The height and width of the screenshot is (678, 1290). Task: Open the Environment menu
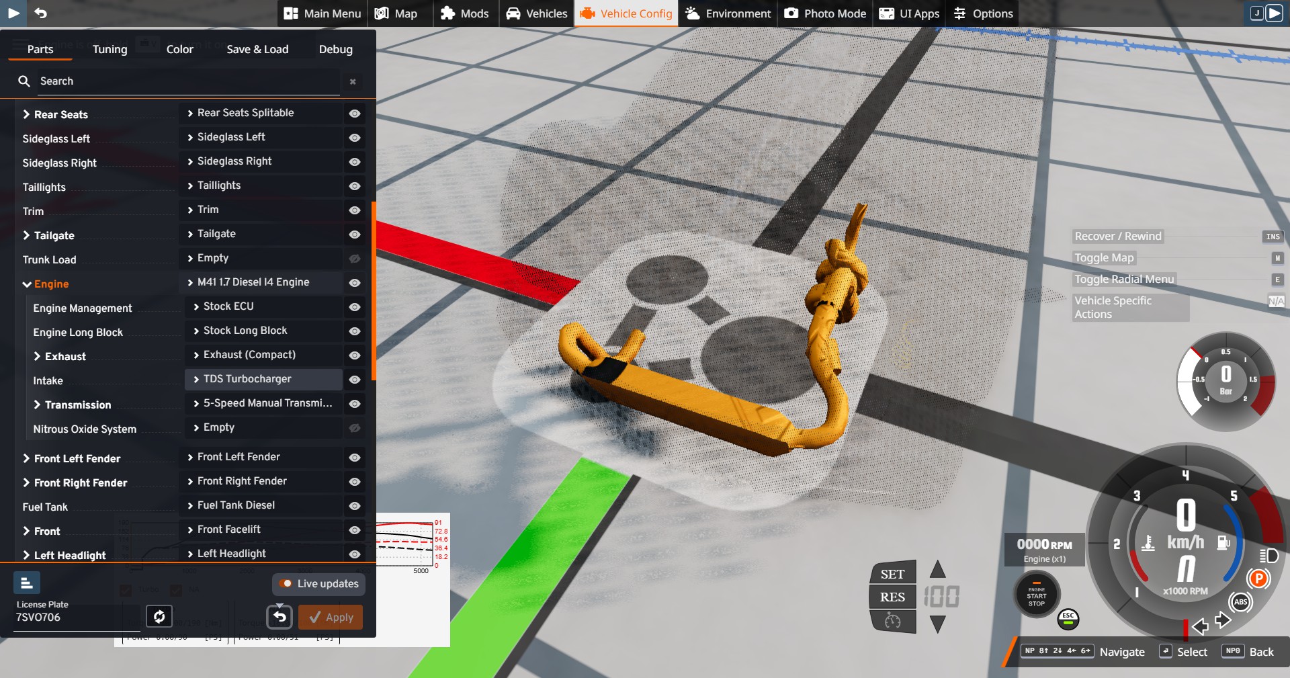(x=728, y=13)
